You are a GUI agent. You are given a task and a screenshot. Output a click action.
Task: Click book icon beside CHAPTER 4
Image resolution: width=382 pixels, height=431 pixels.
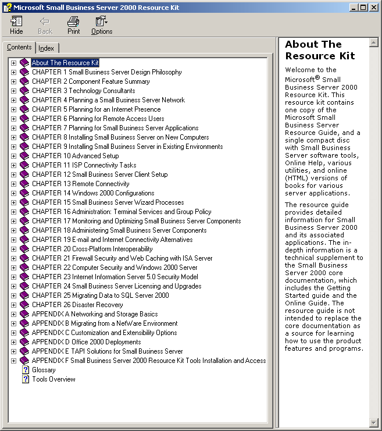[x=24, y=100]
